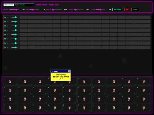Tap the X key sample pad
This screenshot has width=154, height=115.
point(25,108)
